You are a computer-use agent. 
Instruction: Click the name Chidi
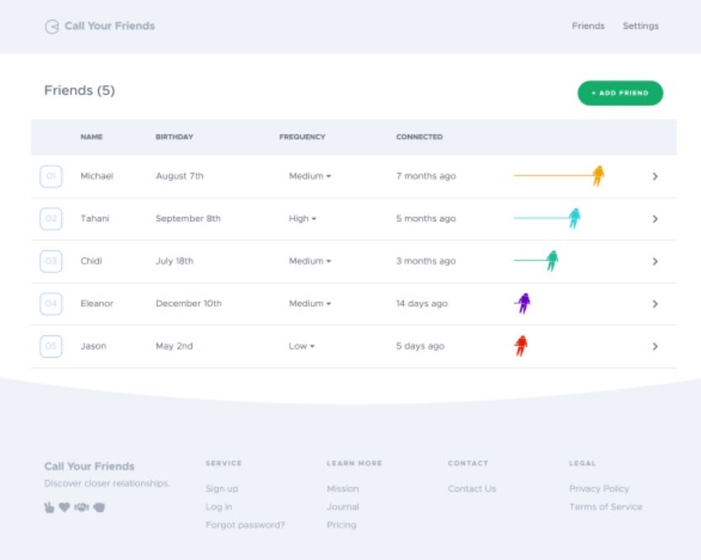coord(91,261)
